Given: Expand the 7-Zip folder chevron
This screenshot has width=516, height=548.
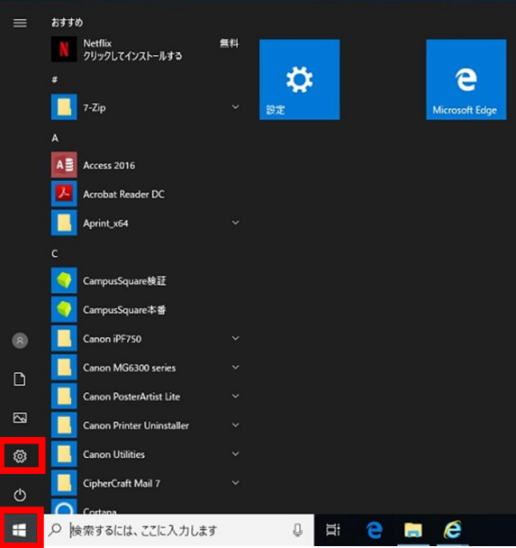Looking at the screenshot, I should [x=236, y=106].
